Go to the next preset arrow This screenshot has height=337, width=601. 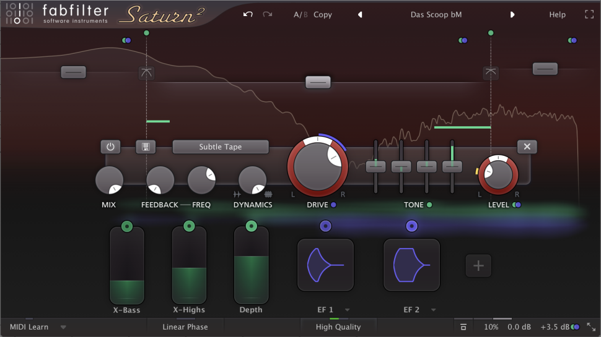[x=512, y=15]
